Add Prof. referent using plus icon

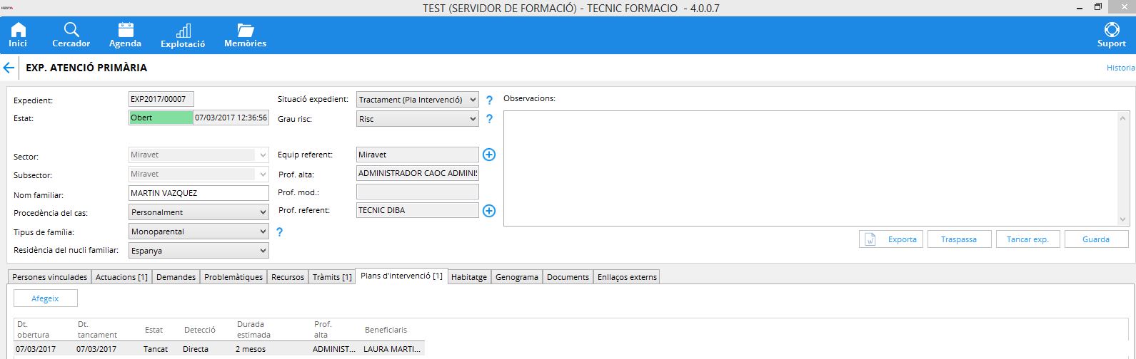[x=489, y=211]
